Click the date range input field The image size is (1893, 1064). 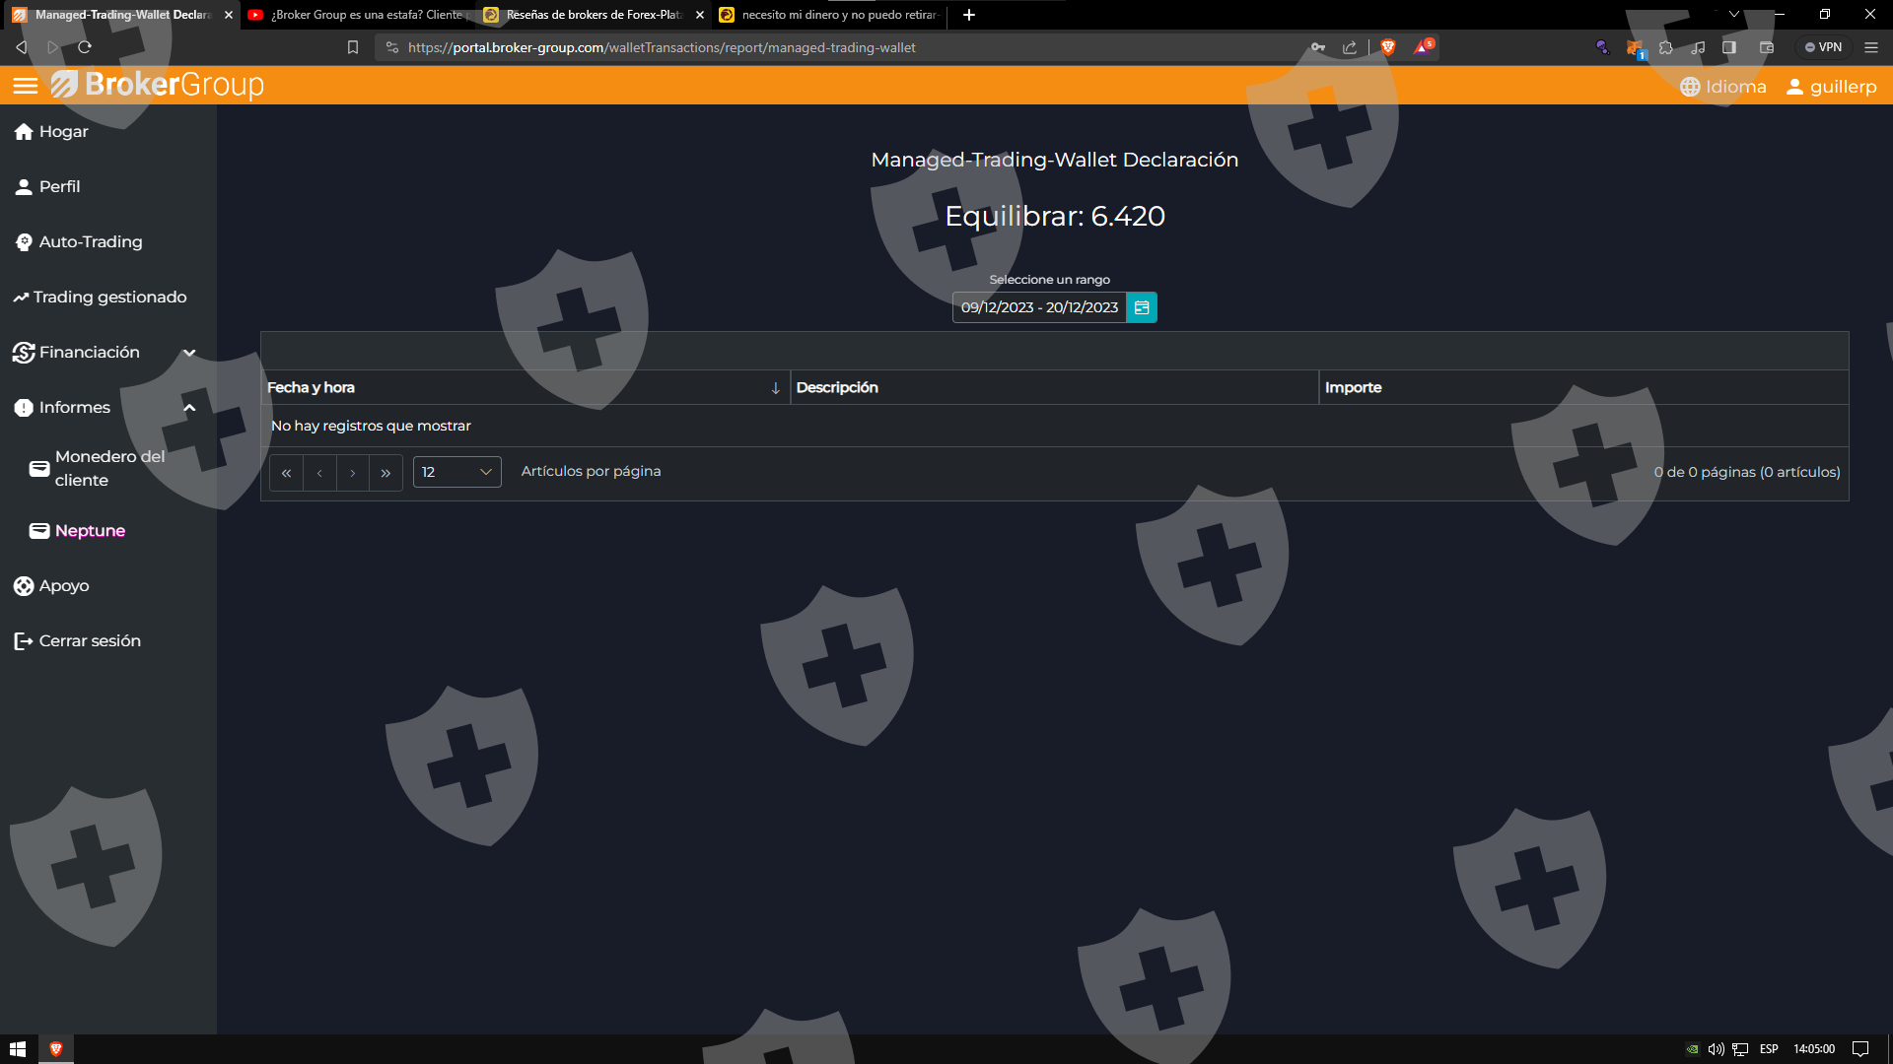1039,307
